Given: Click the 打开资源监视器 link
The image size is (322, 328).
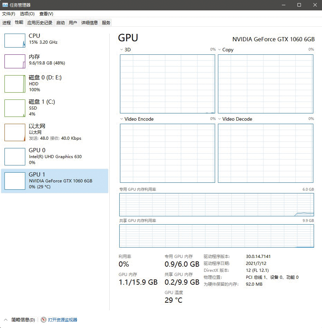Looking at the screenshot, I should pyautogui.click(x=63, y=320).
